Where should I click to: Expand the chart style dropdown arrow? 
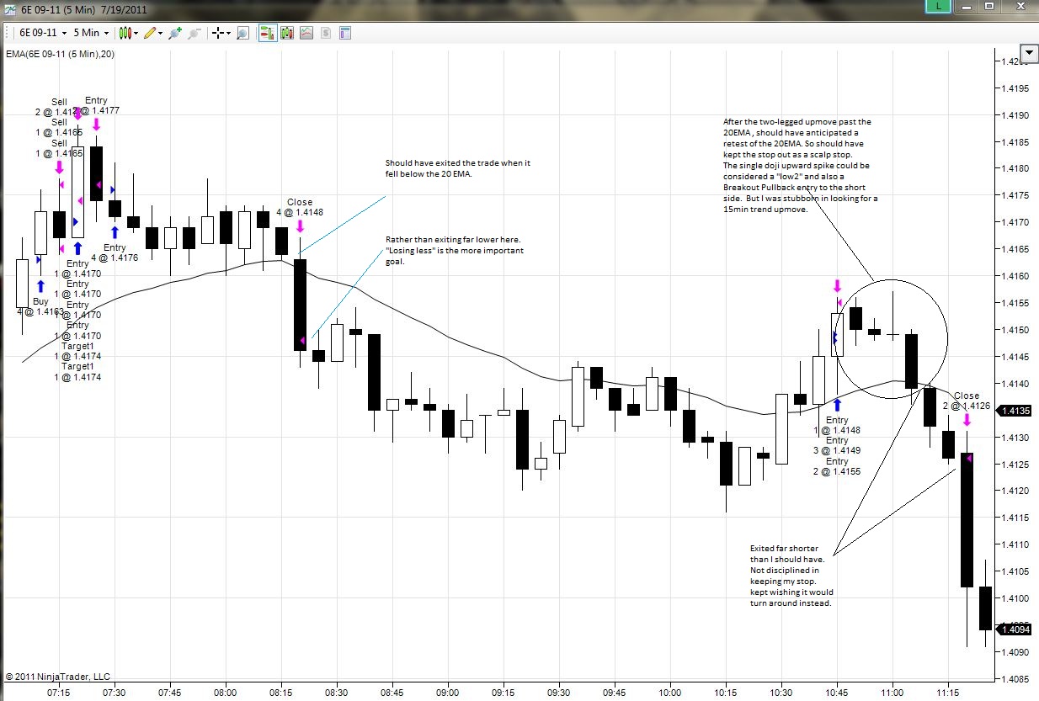coord(136,33)
